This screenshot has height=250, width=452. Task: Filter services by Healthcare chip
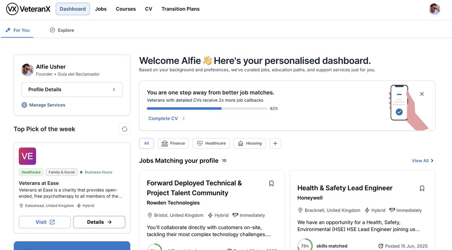211,143
